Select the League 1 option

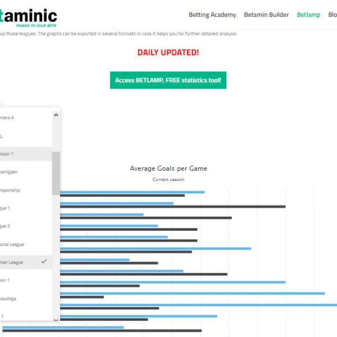click(x=26, y=208)
